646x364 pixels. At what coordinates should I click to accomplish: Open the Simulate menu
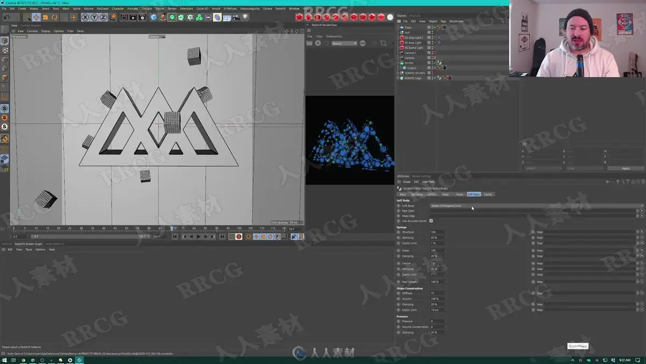[x=146, y=9]
